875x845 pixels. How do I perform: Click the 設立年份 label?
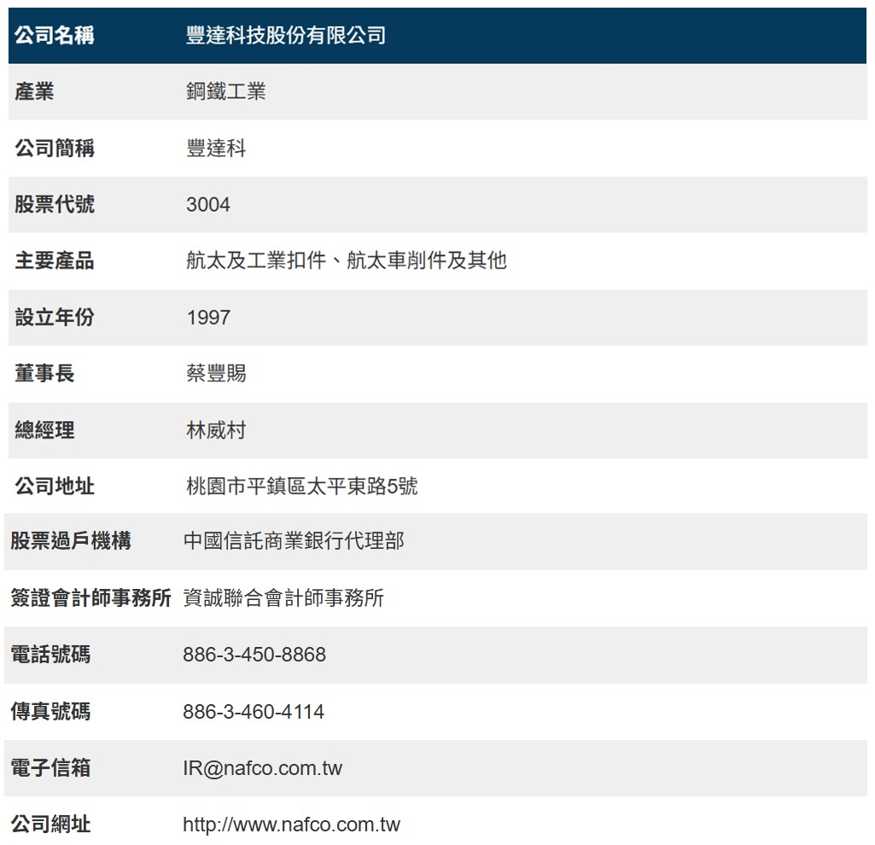click(54, 317)
